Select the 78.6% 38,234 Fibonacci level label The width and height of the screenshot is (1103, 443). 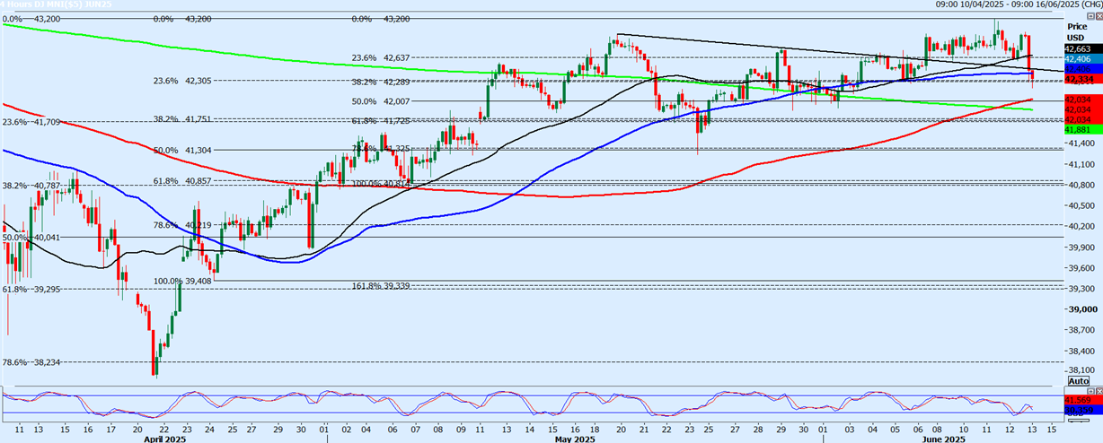[32, 362]
